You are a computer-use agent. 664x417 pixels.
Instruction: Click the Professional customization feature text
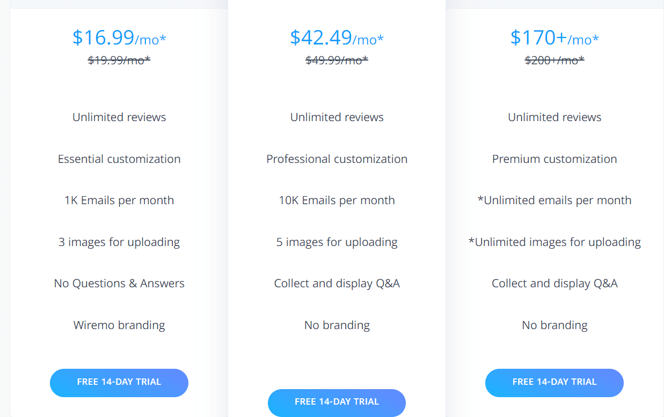coord(337,159)
